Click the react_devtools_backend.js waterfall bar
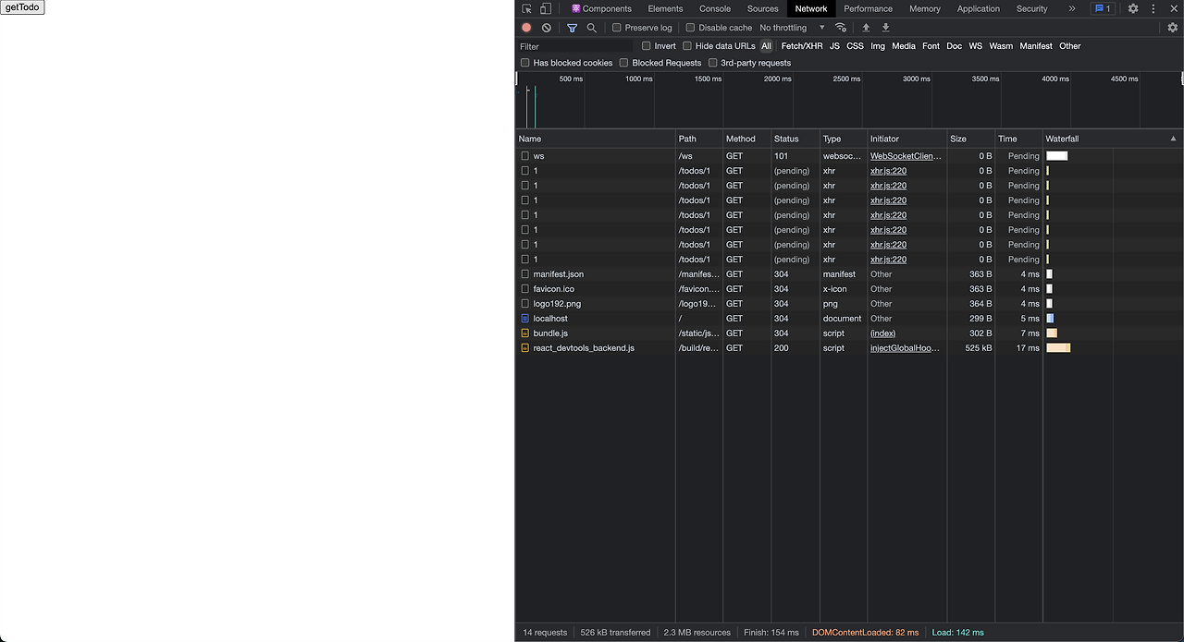 click(1058, 348)
